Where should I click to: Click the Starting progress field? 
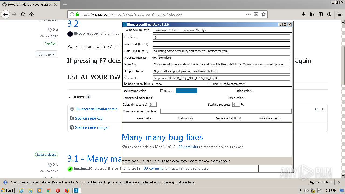point(236,105)
